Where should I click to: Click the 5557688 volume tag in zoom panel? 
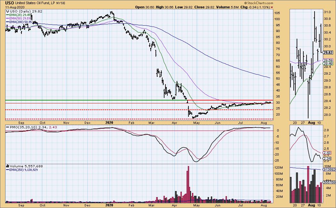(330, 182)
